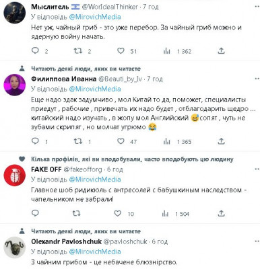Share Филиппова Иванна's tweet
Image resolution: width=260 pixels, height=269 pixels.
[221, 141]
